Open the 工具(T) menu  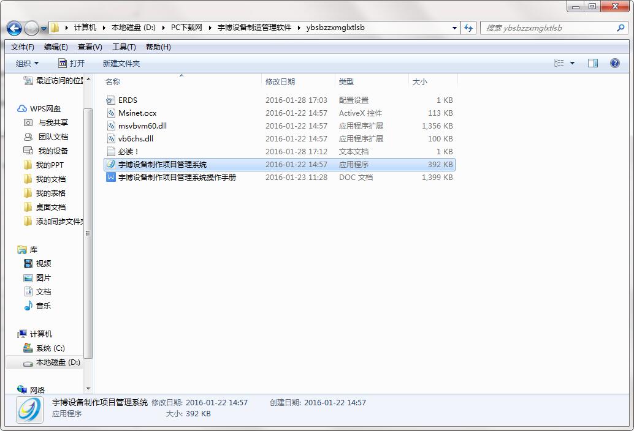[124, 47]
